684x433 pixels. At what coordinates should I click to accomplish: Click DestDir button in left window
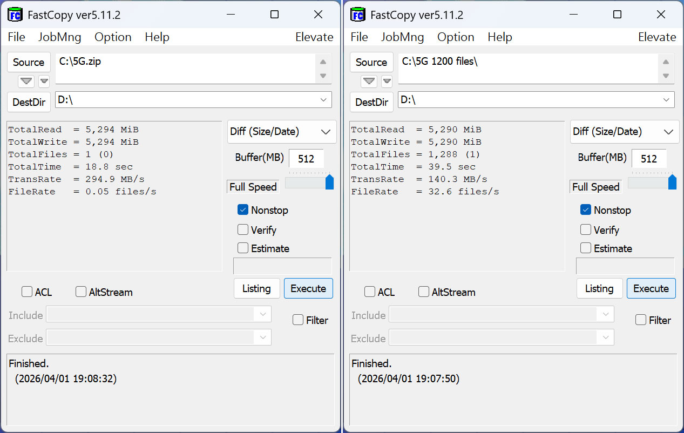click(x=29, y=102)
